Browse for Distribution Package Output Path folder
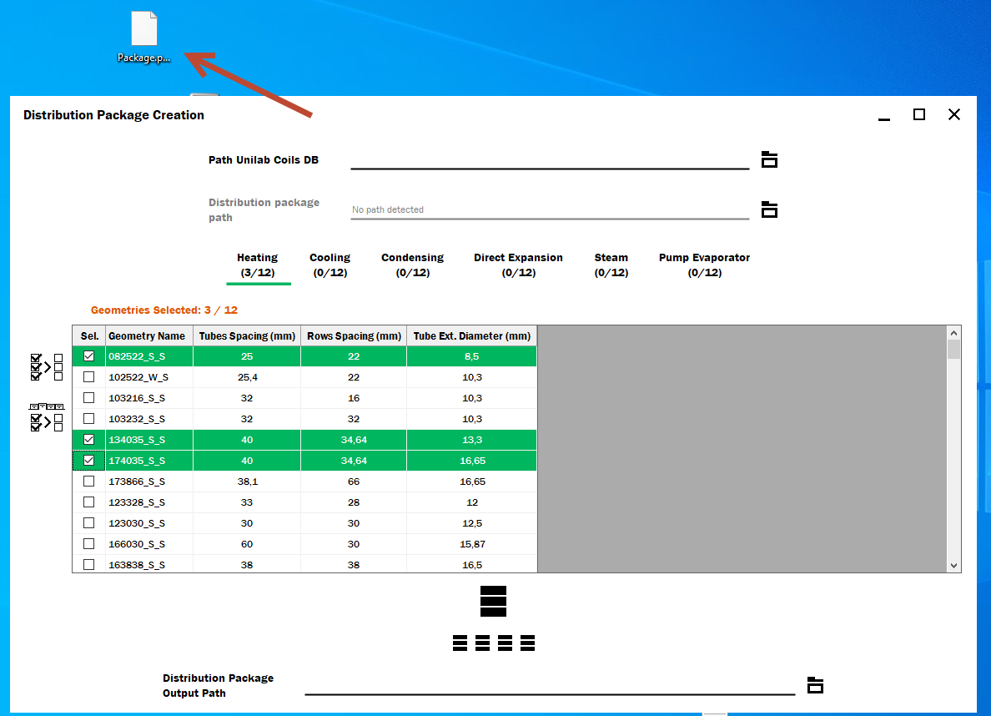This screenshot has width=991, height=716. click(x=815, y=685)
